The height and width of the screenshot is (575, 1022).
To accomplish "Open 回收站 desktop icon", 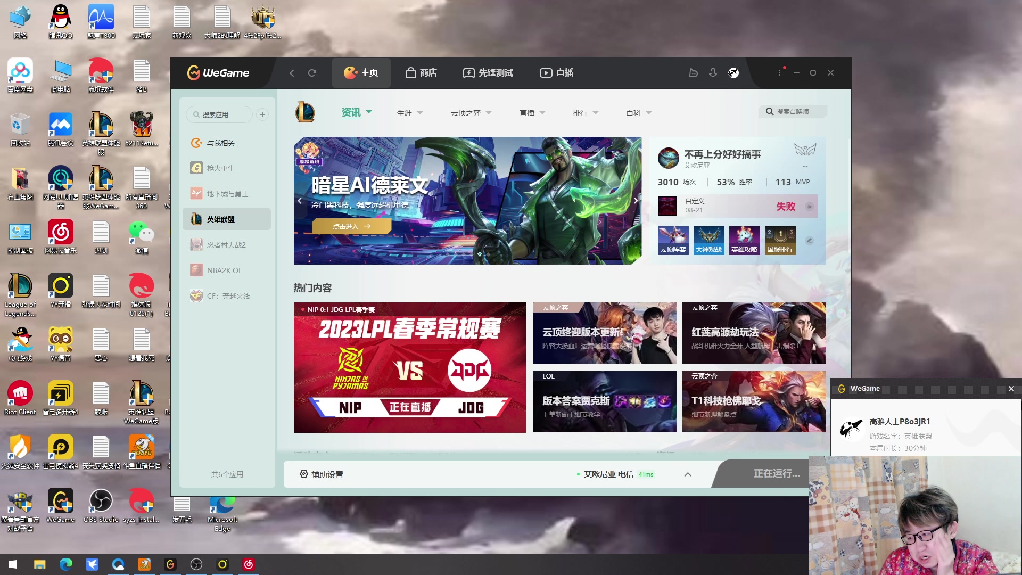I will coord(20,129).
